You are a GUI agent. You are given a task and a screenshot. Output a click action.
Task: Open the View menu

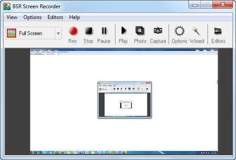click(12, 17)
